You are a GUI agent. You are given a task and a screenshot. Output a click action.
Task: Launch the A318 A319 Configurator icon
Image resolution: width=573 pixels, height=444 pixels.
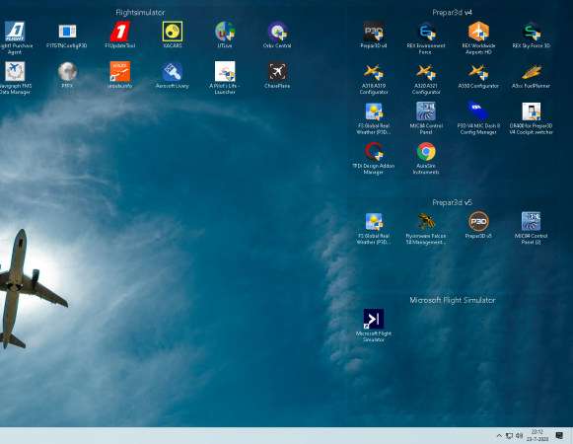374,72
